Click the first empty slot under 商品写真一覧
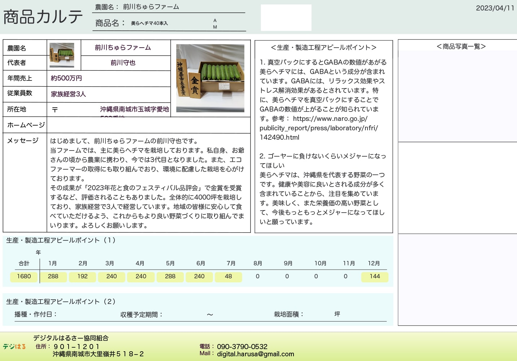This screenshot has width=517, height=361. click(x=457, y=96)
